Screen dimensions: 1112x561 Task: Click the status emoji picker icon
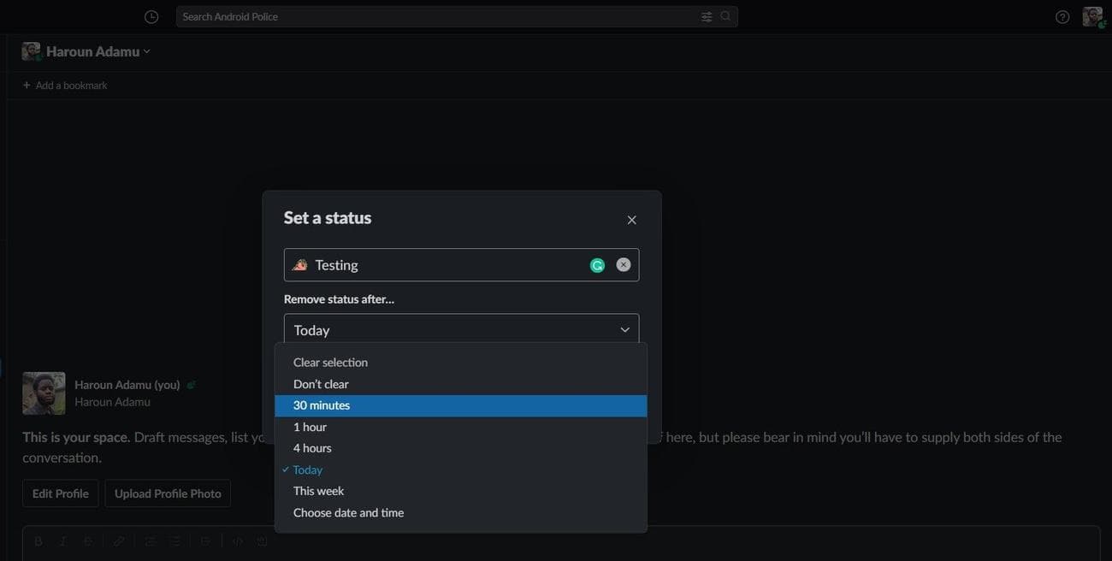[300, 265]
